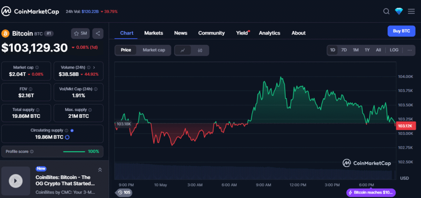Click the USD currency label on chart
Image resolution: width=421 pixels, height=198 pixels.
tap(405, 178)
